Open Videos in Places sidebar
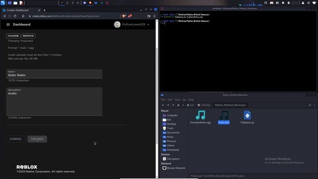318x179 pixels. 170,146
